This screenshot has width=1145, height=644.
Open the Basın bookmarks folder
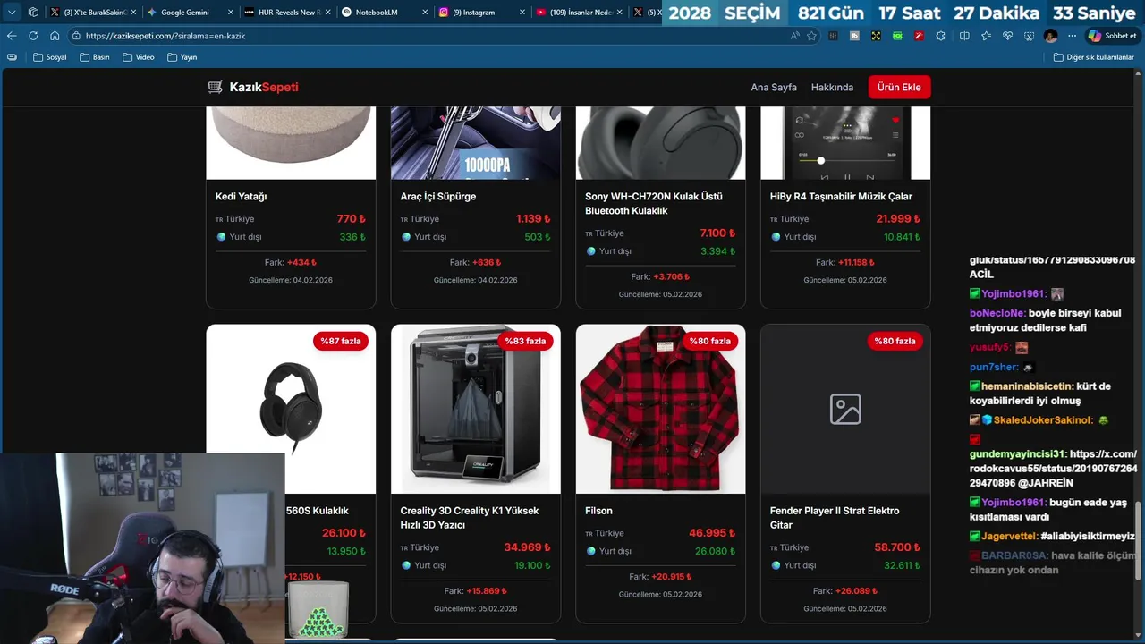[x=95, y=57]
